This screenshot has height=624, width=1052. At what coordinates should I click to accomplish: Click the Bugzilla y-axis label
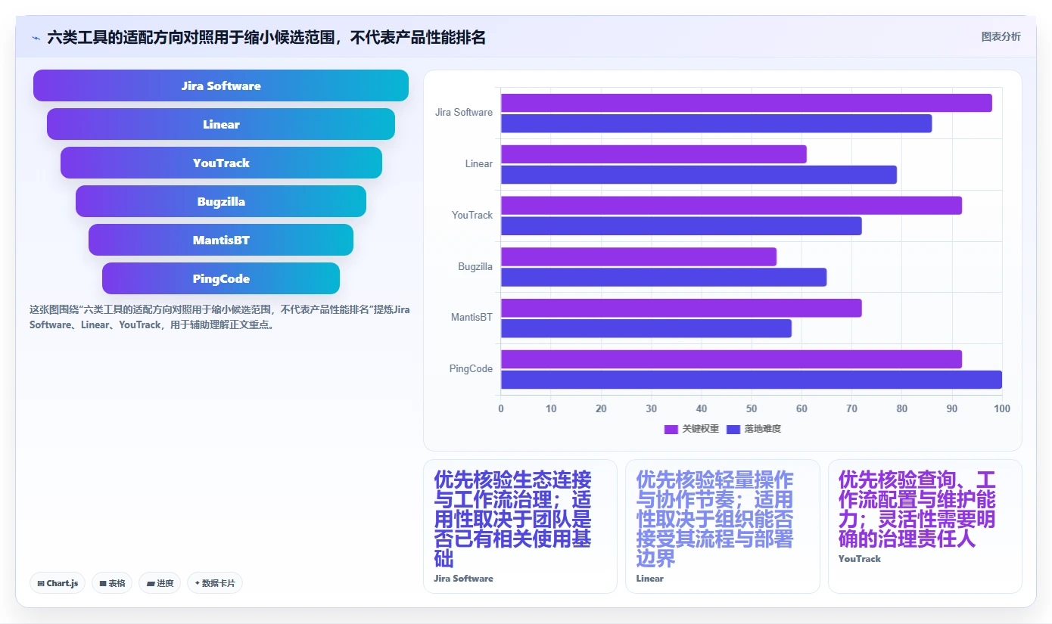point(475,266)
